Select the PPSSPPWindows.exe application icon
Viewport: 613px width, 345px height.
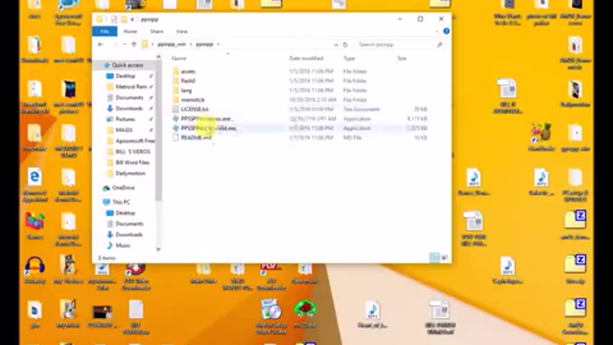click(176, 118)
